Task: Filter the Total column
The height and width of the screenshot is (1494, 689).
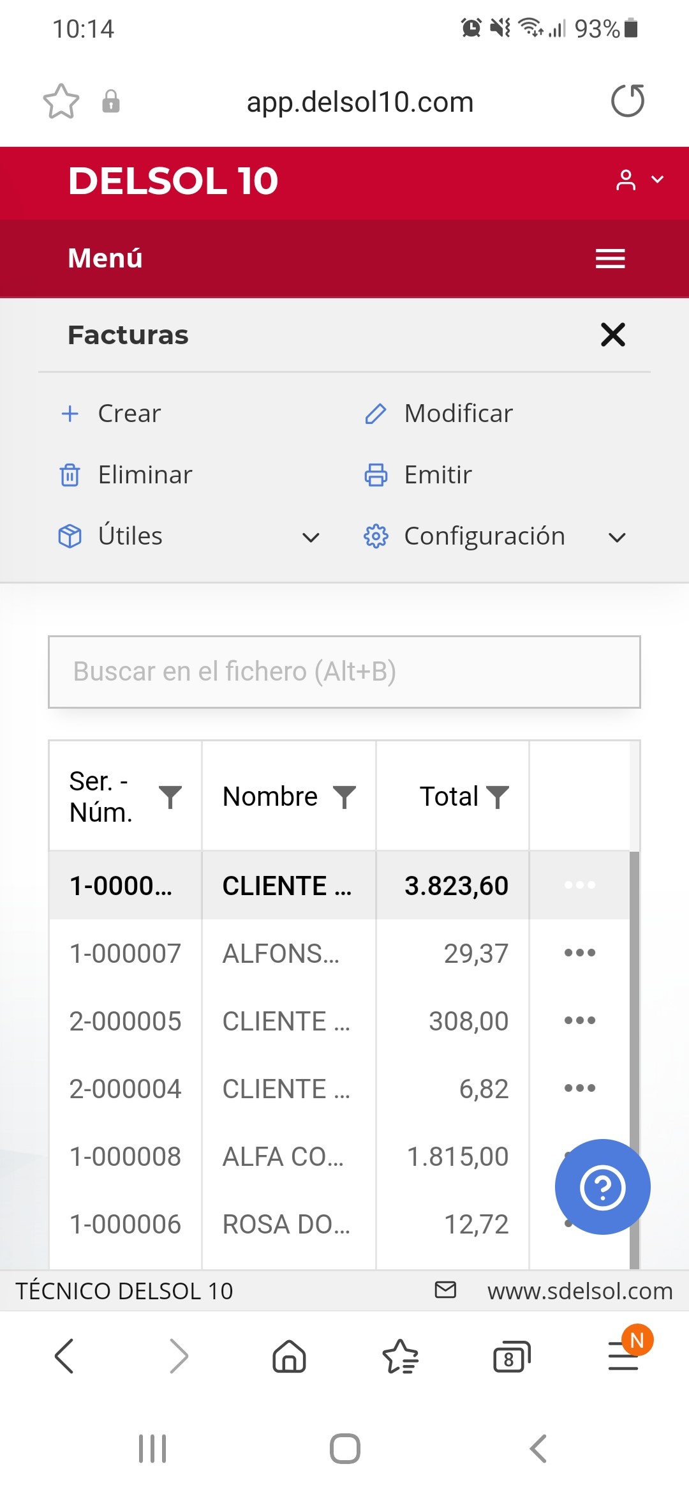Action: click(x=498, y=797)
